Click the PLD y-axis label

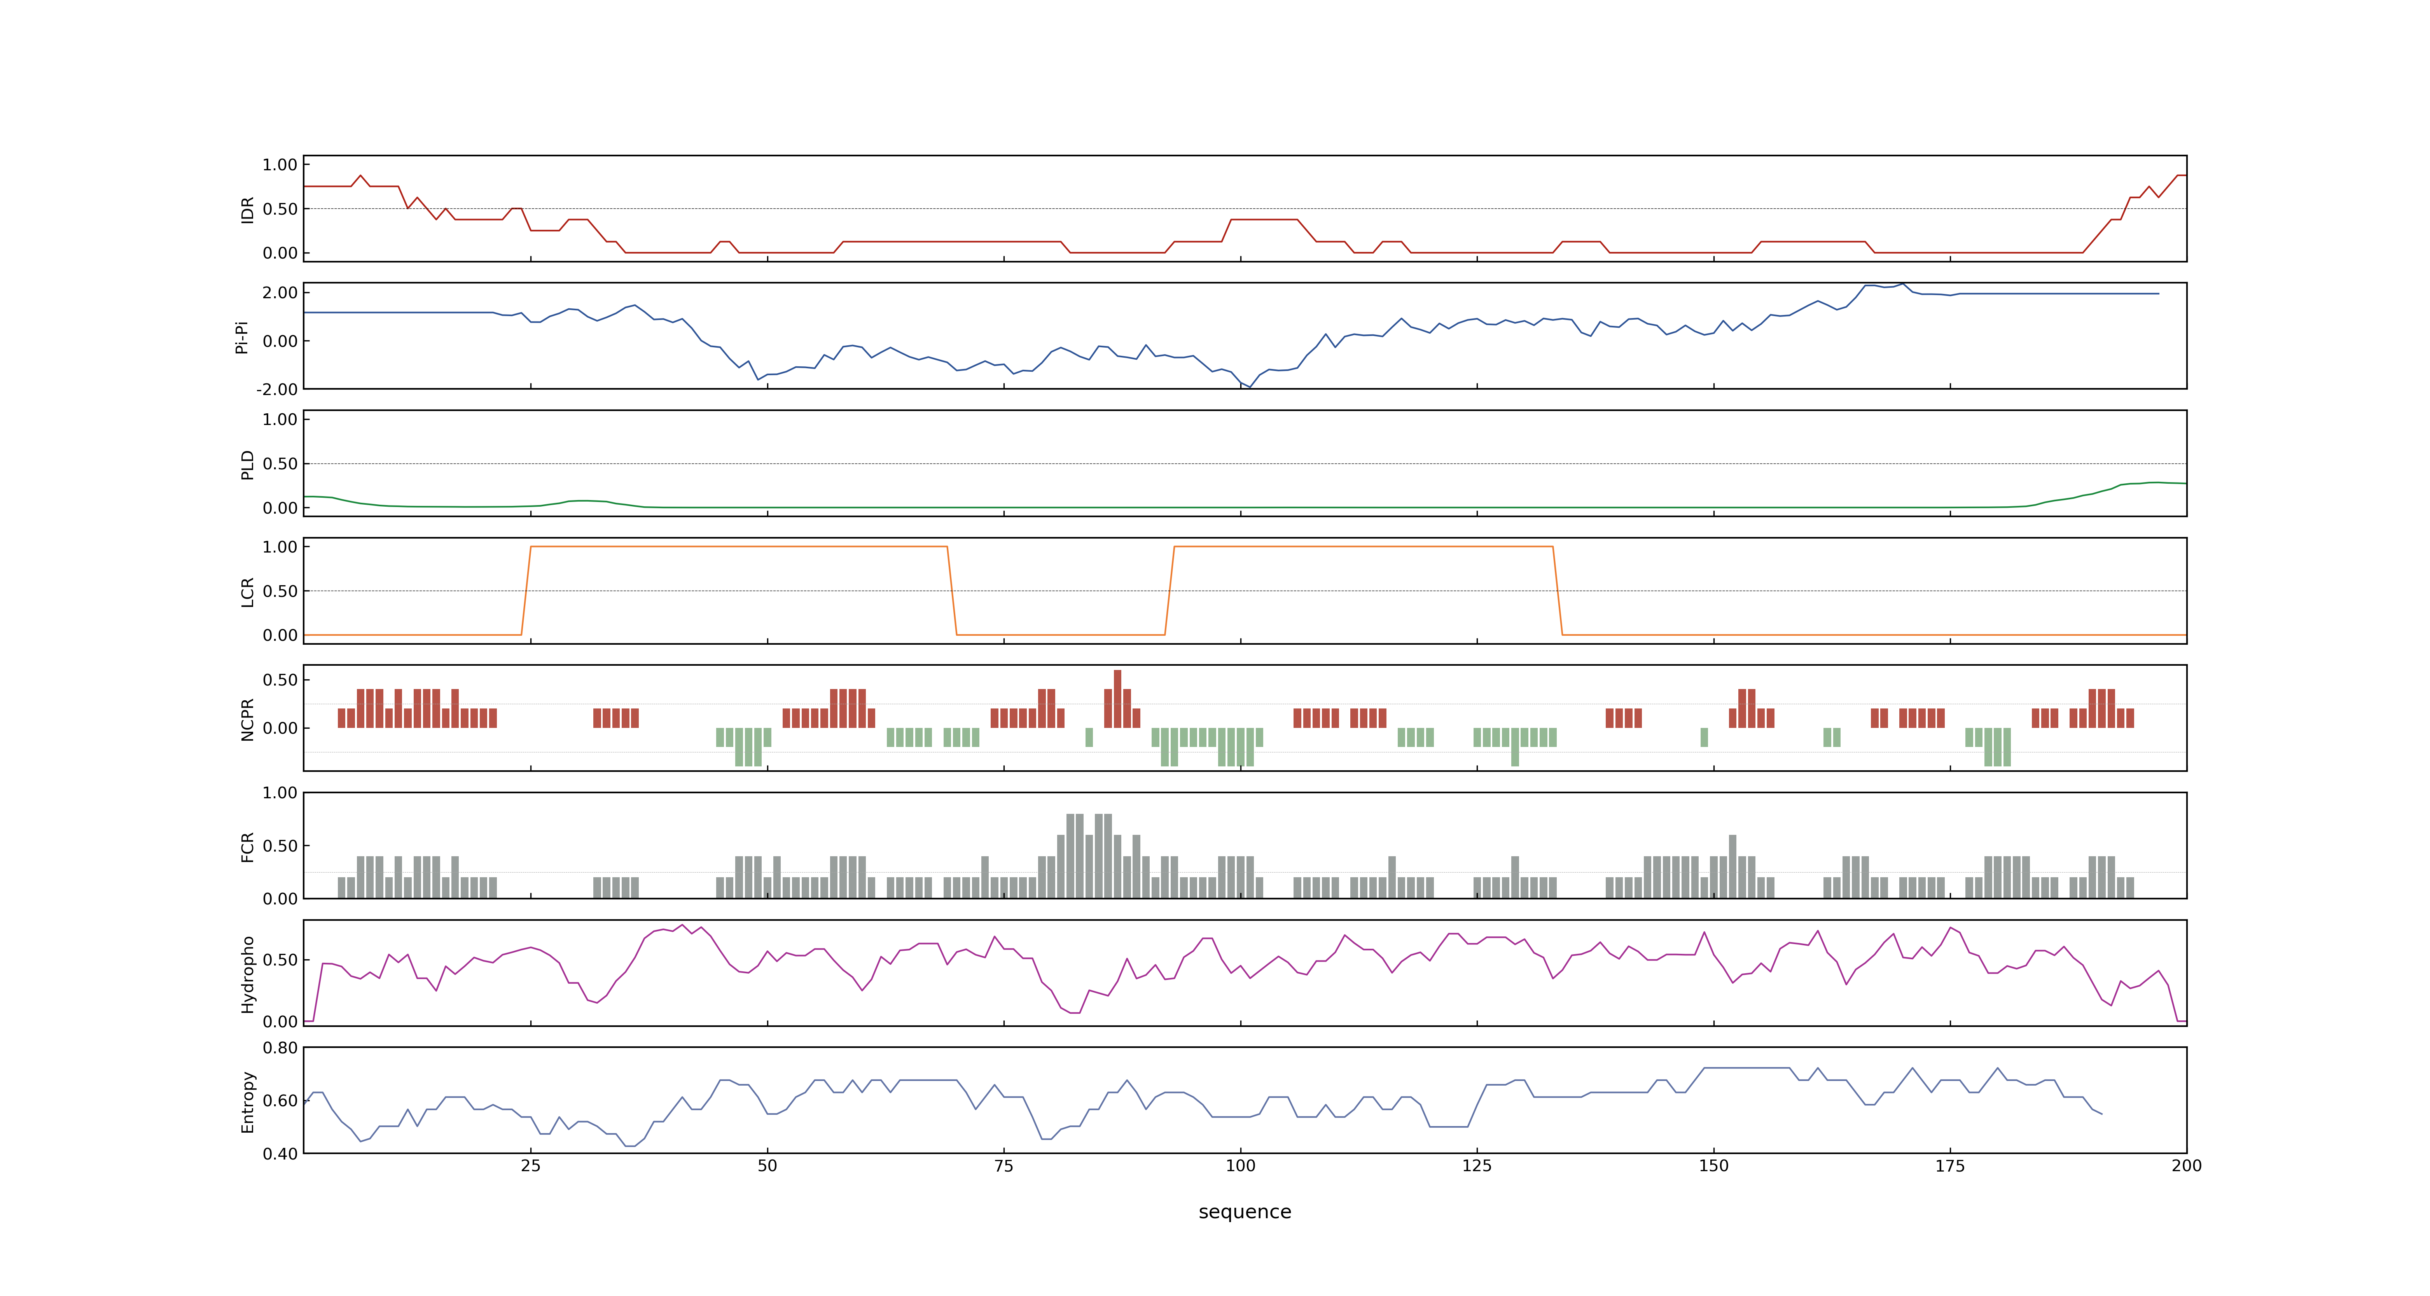247,464
